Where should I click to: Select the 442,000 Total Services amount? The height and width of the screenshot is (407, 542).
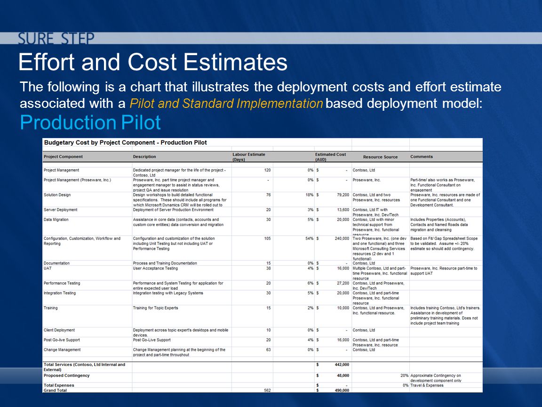click(x=342, y=365)
